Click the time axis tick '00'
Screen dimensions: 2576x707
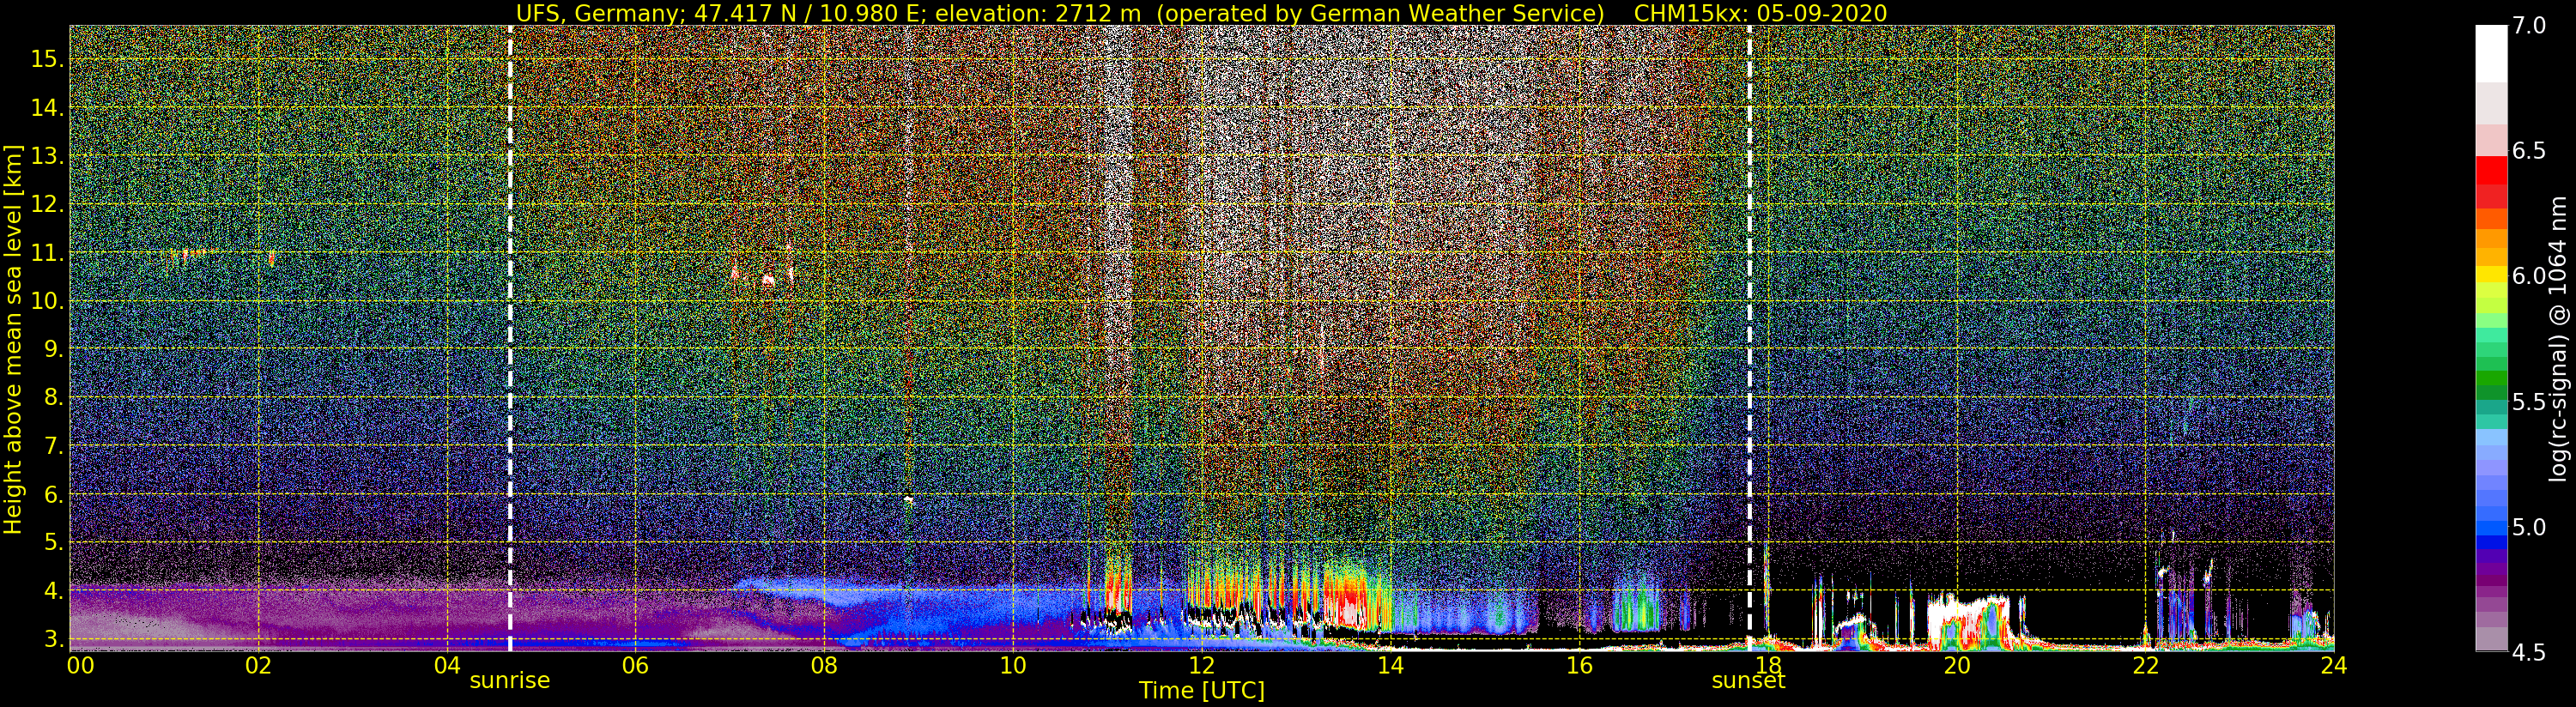(x=80, y=665)
